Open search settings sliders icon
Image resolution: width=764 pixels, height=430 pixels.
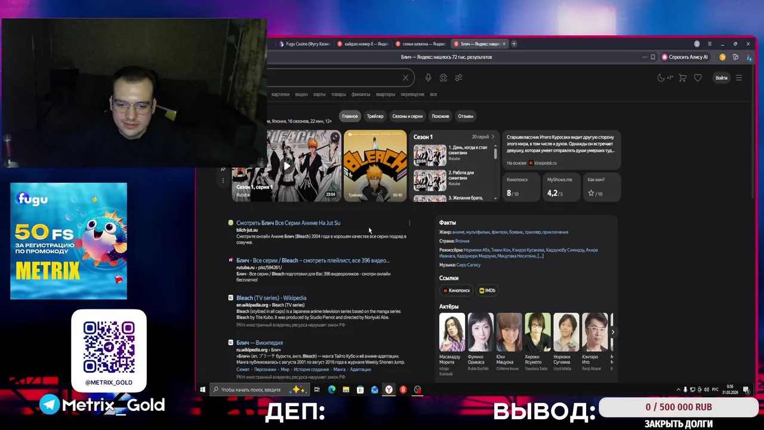coord(458,78)
